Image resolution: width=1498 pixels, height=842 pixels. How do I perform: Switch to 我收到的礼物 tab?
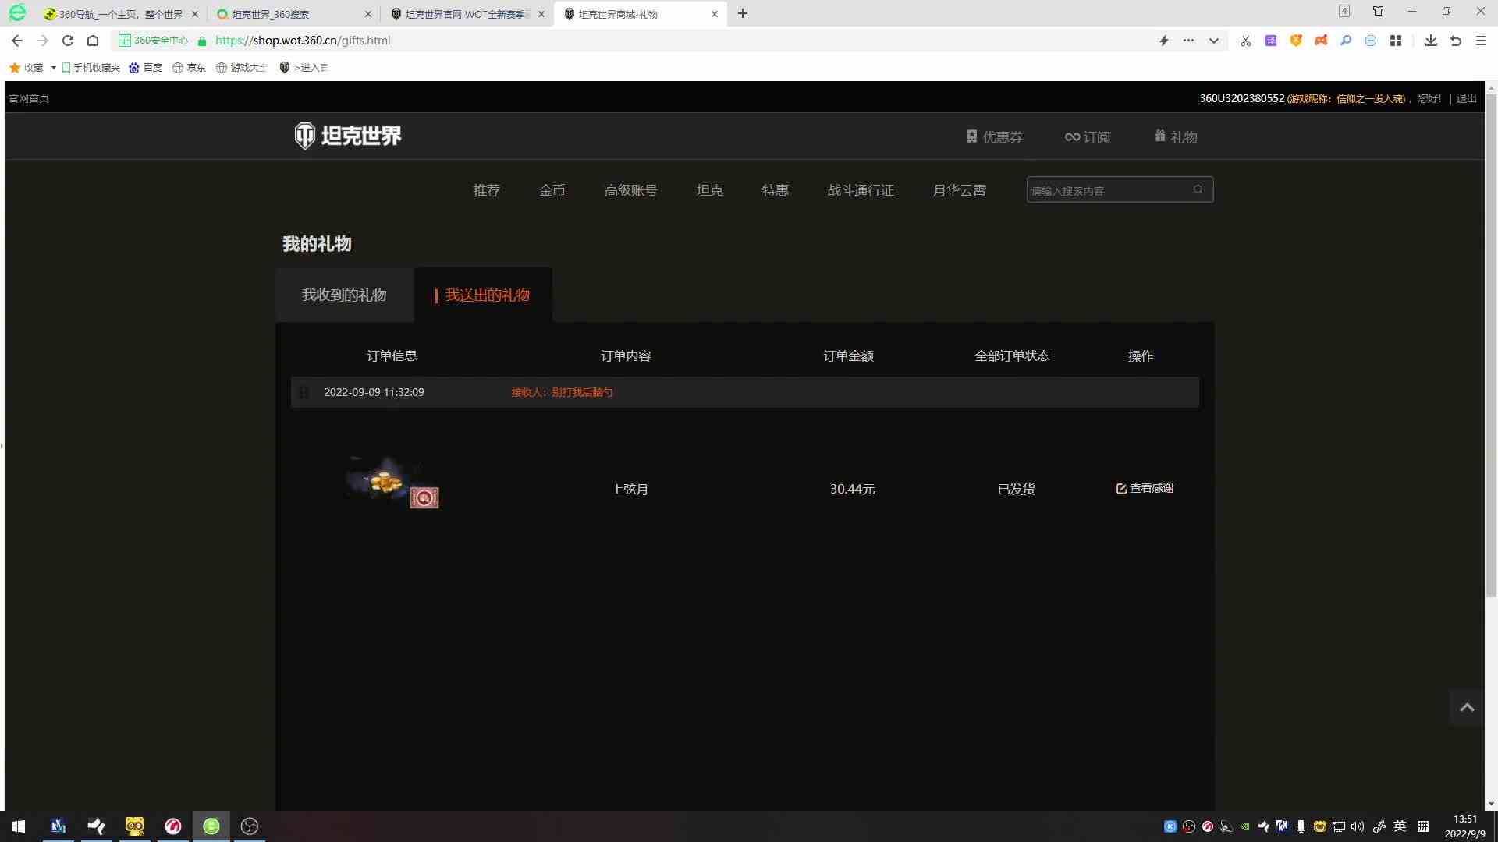pos(344,295)
